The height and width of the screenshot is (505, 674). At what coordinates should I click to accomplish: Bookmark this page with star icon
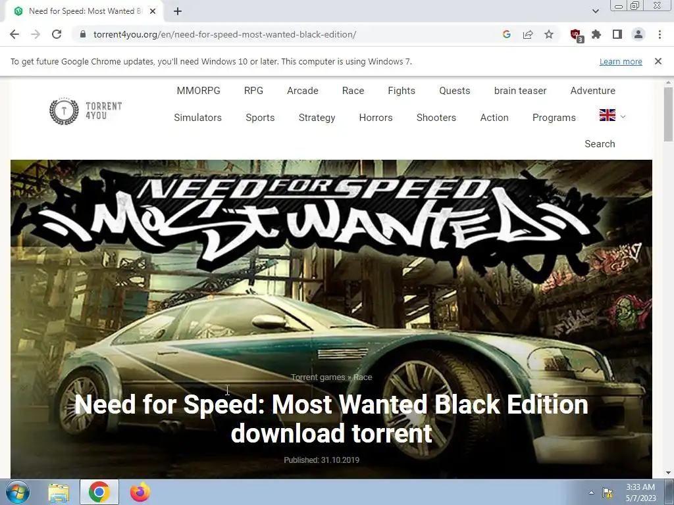click(549, 34)
